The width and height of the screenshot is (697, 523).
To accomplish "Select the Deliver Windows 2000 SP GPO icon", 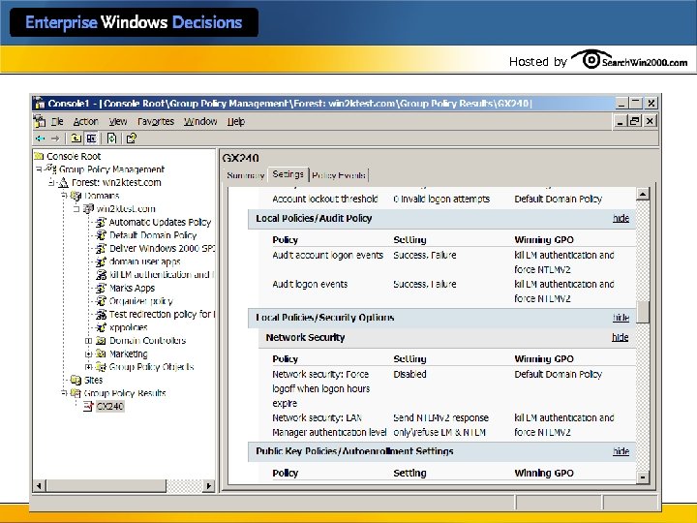I will pos(101,248).
